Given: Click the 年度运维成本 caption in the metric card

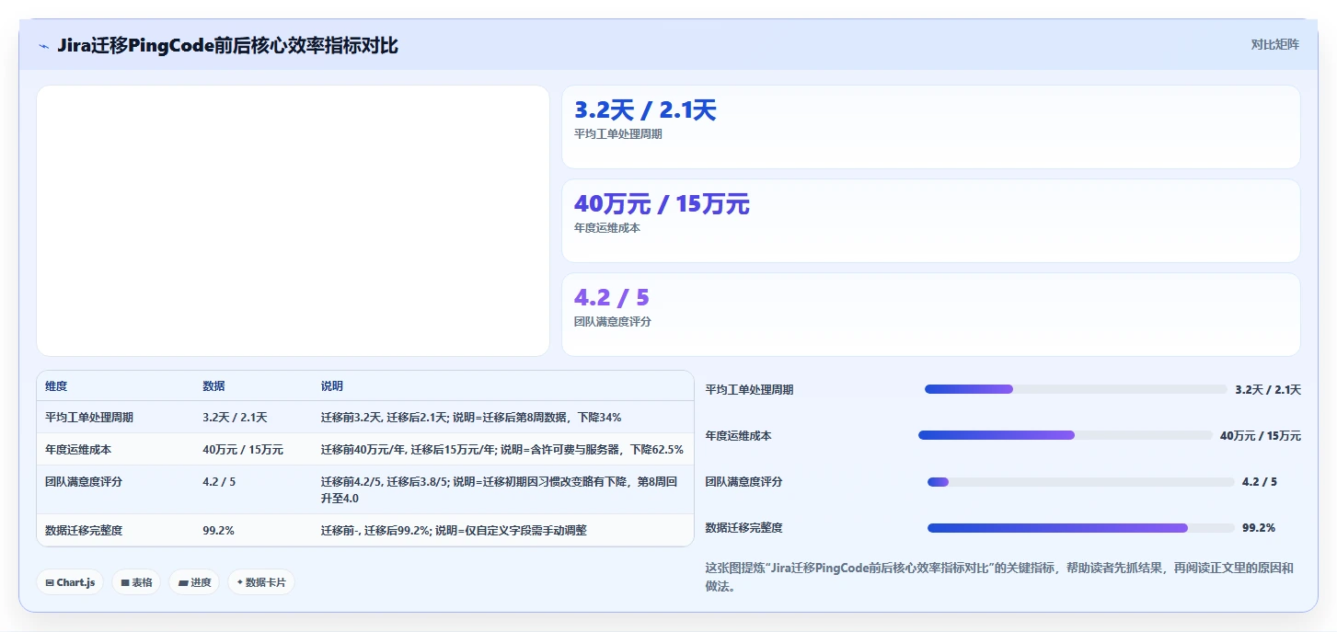Looking at the screenshot, I should tap(606, 228).
